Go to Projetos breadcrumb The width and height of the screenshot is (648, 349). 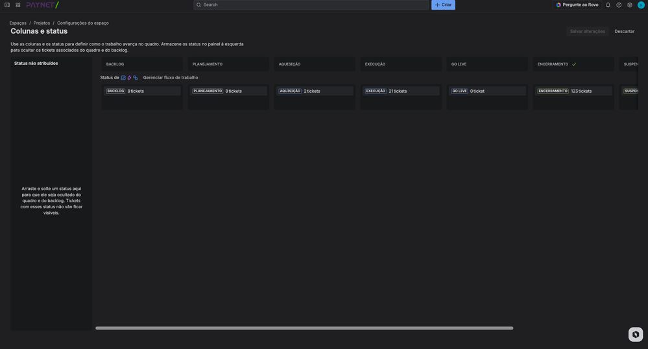point(42,23)
